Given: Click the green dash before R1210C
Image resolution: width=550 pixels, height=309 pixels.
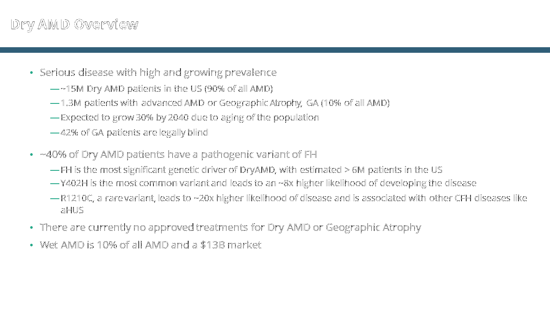Looking at the screenshot, I should 55,198.
